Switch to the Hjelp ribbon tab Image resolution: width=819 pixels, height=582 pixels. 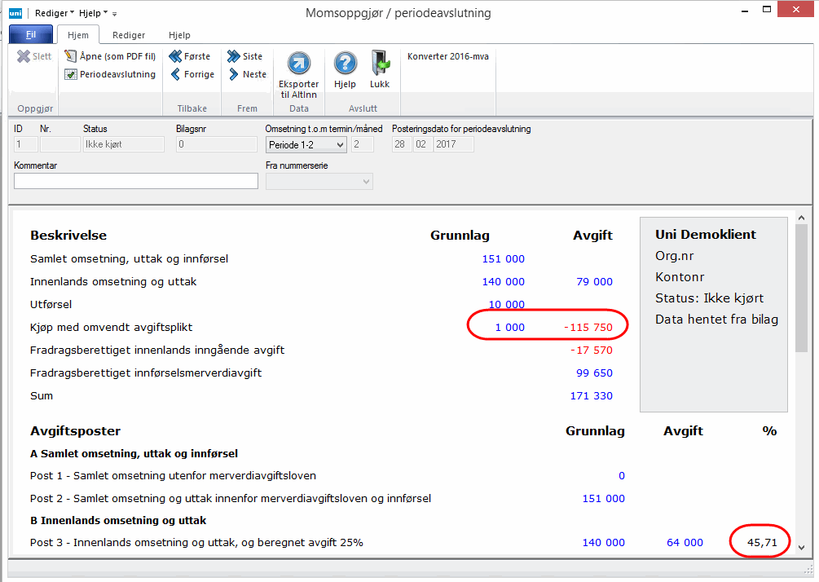(179, 35)
